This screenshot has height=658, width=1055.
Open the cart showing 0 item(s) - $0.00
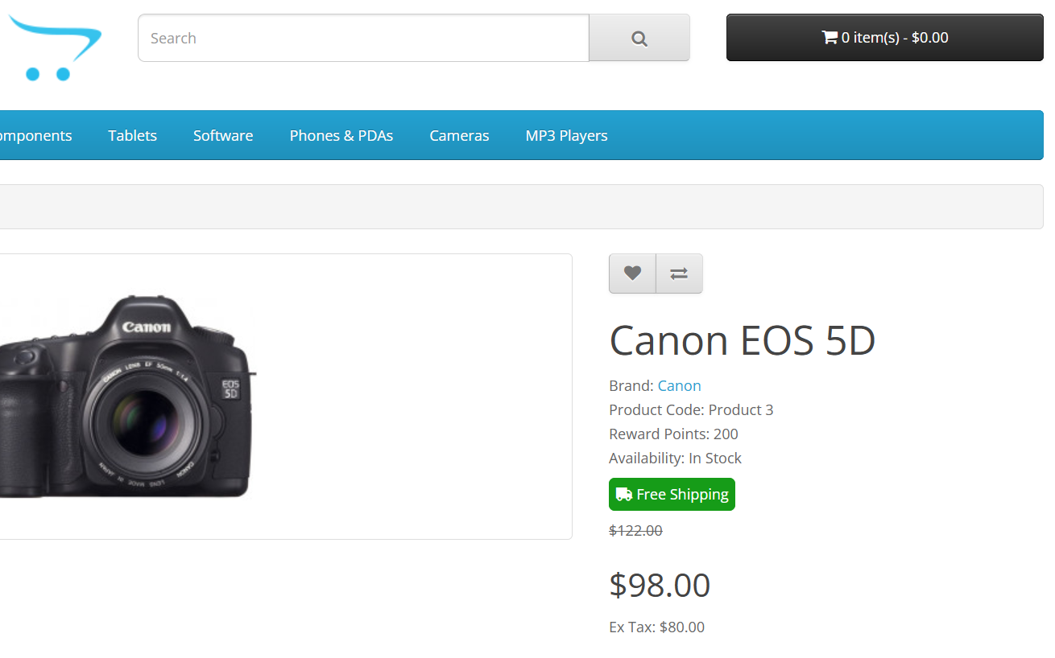point(884,37)
